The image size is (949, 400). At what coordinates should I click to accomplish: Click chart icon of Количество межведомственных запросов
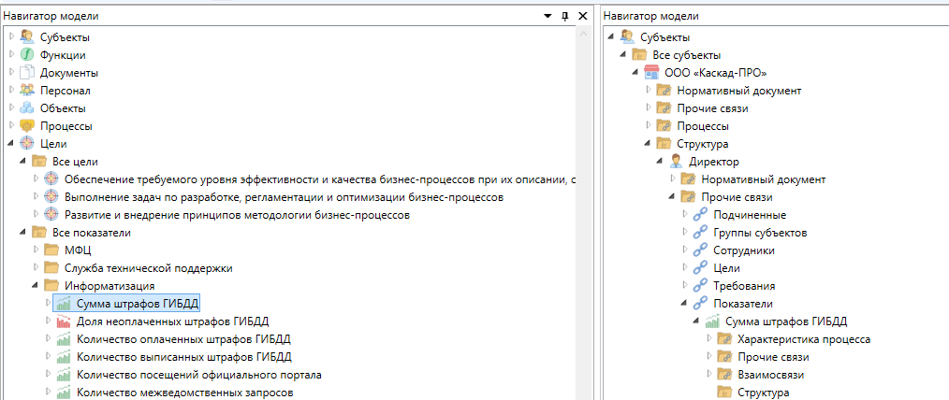pyautogui.click(x=64, y=393)
